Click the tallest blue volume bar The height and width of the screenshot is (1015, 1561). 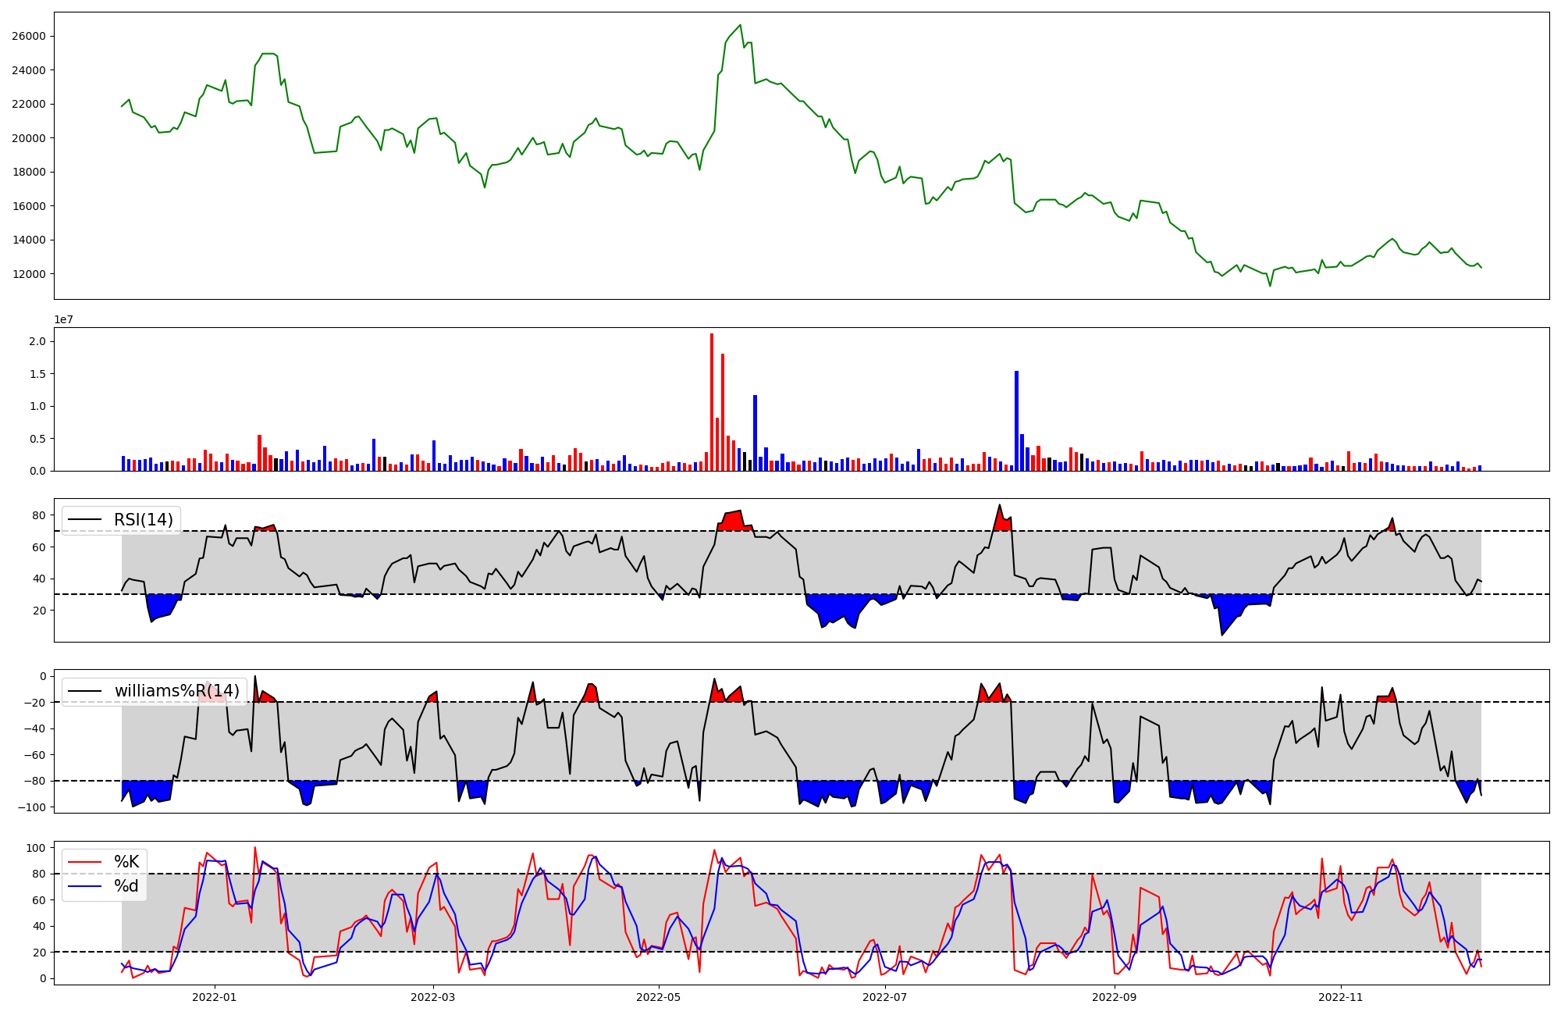click(x=1016, y=421)
